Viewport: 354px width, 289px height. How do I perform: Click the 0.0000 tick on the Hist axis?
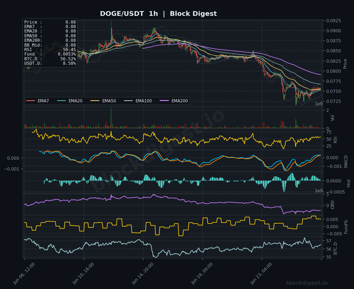coord(333,181)
